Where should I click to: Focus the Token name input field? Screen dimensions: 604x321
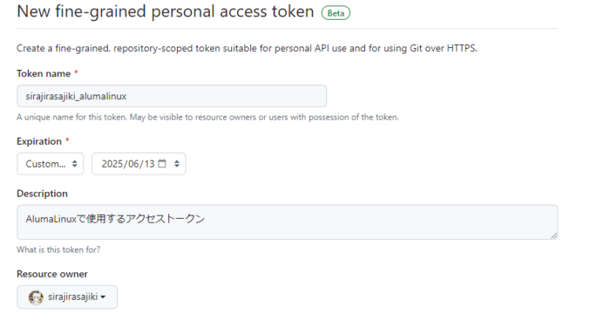171,96
